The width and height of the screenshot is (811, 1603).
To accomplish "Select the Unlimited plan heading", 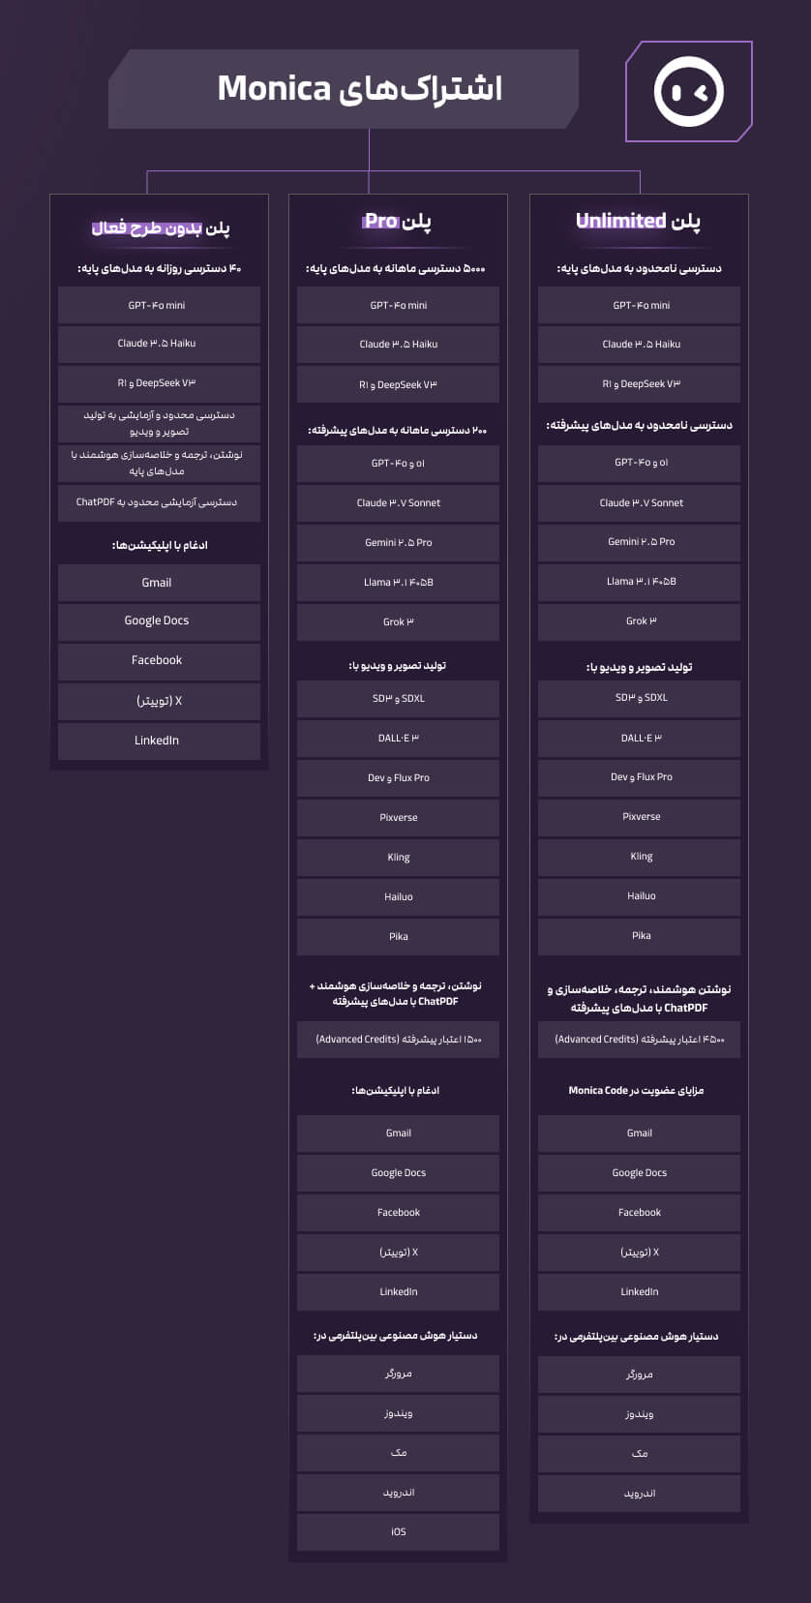I will 638,222.
